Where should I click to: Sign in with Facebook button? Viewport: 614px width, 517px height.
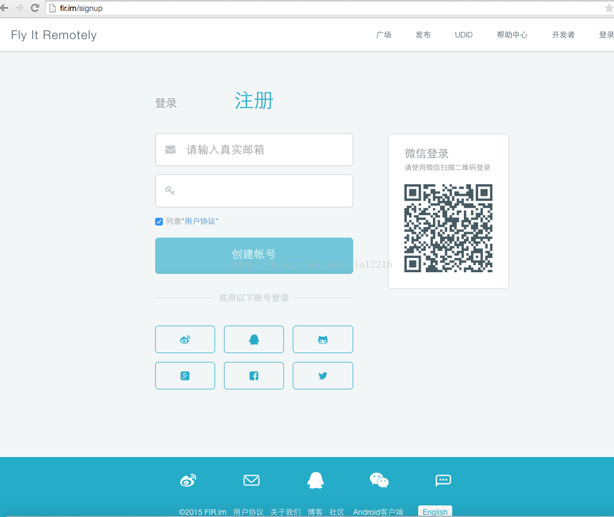254,376
